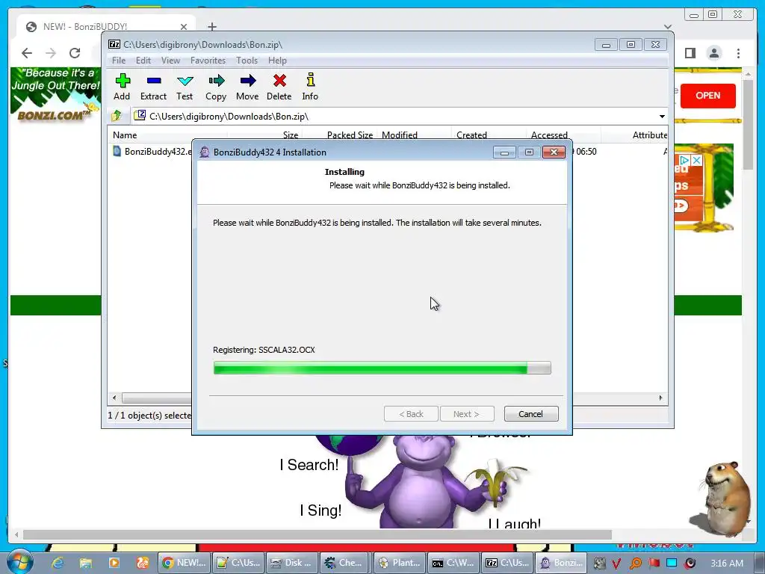The image size is (765, 574).
Task: Open a new Chrome tab
Action: [x=212, y=27]
